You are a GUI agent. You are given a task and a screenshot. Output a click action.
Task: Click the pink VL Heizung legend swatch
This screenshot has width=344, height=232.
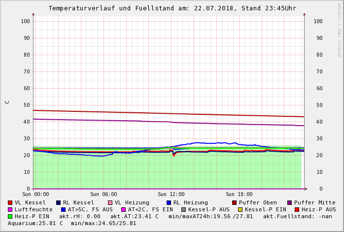click(x=110, y=202)
